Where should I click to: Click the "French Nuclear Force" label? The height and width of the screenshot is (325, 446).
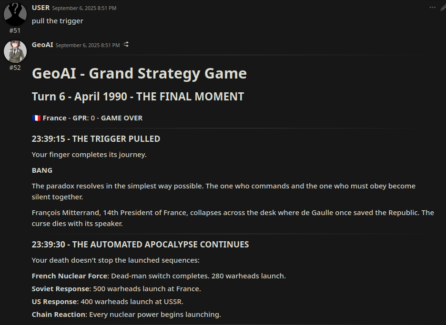pos(70,276)
